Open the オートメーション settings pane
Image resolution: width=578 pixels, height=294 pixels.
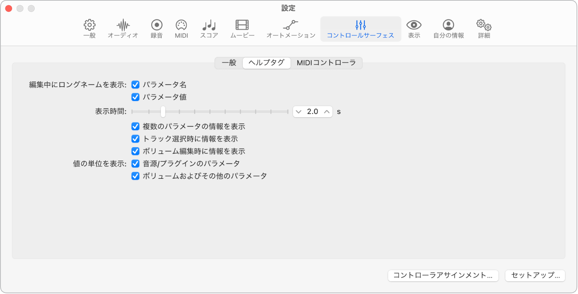[x=290, y=29]
